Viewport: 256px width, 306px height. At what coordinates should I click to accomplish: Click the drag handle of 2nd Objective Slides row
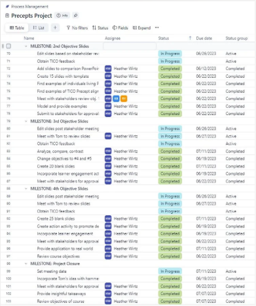[3, 46]
